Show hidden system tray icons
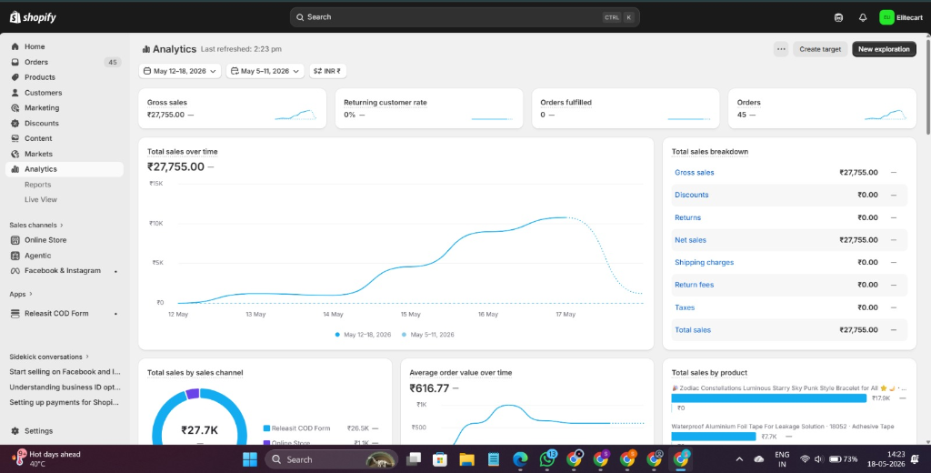931x473 pixels. point(739,459)
